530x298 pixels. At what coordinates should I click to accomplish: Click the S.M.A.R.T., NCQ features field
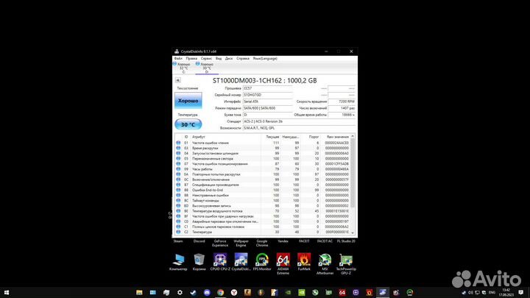(x=299, y=128)
